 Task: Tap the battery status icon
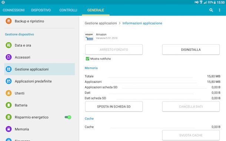coord(215,2)
